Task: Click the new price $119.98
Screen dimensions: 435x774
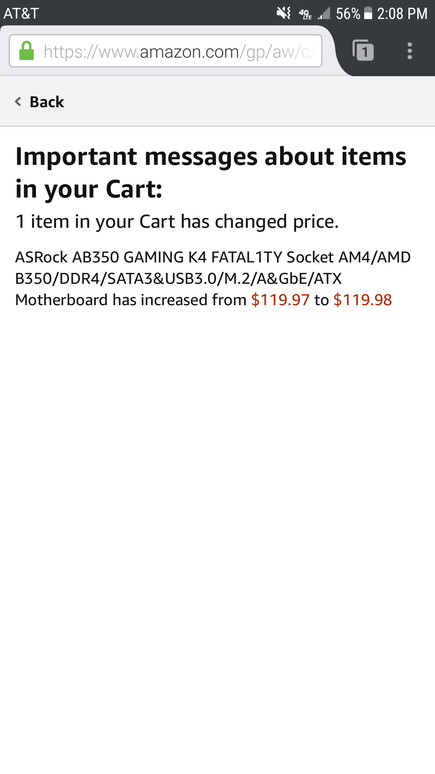Action: point(362,300)
